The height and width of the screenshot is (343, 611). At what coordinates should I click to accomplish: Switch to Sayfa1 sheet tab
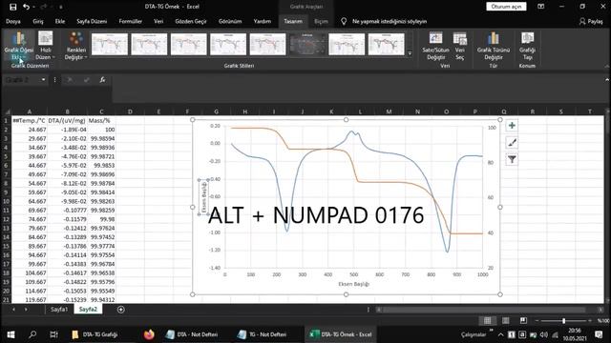(x=59, y=310)
